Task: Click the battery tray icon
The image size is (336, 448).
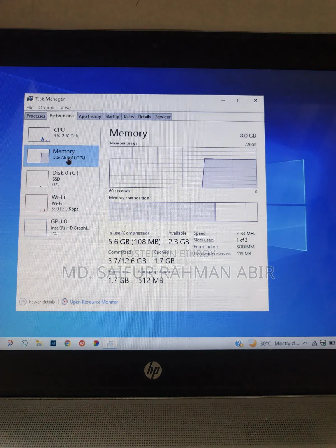Action: point(332,343)
